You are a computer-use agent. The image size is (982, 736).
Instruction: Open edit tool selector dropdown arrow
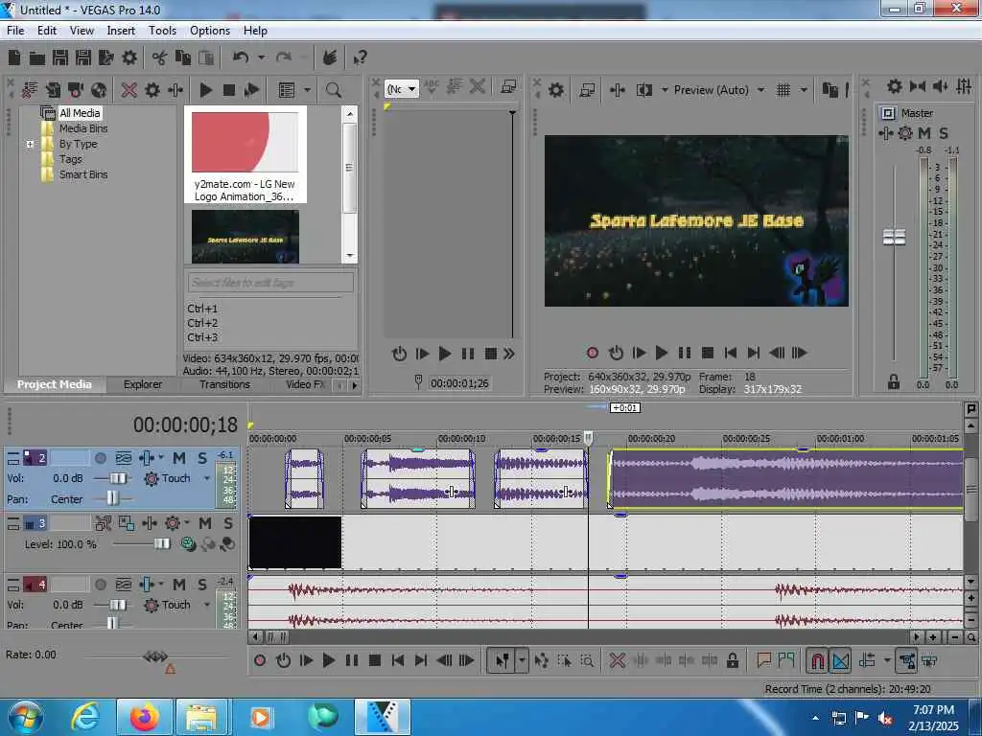[521, 660]
